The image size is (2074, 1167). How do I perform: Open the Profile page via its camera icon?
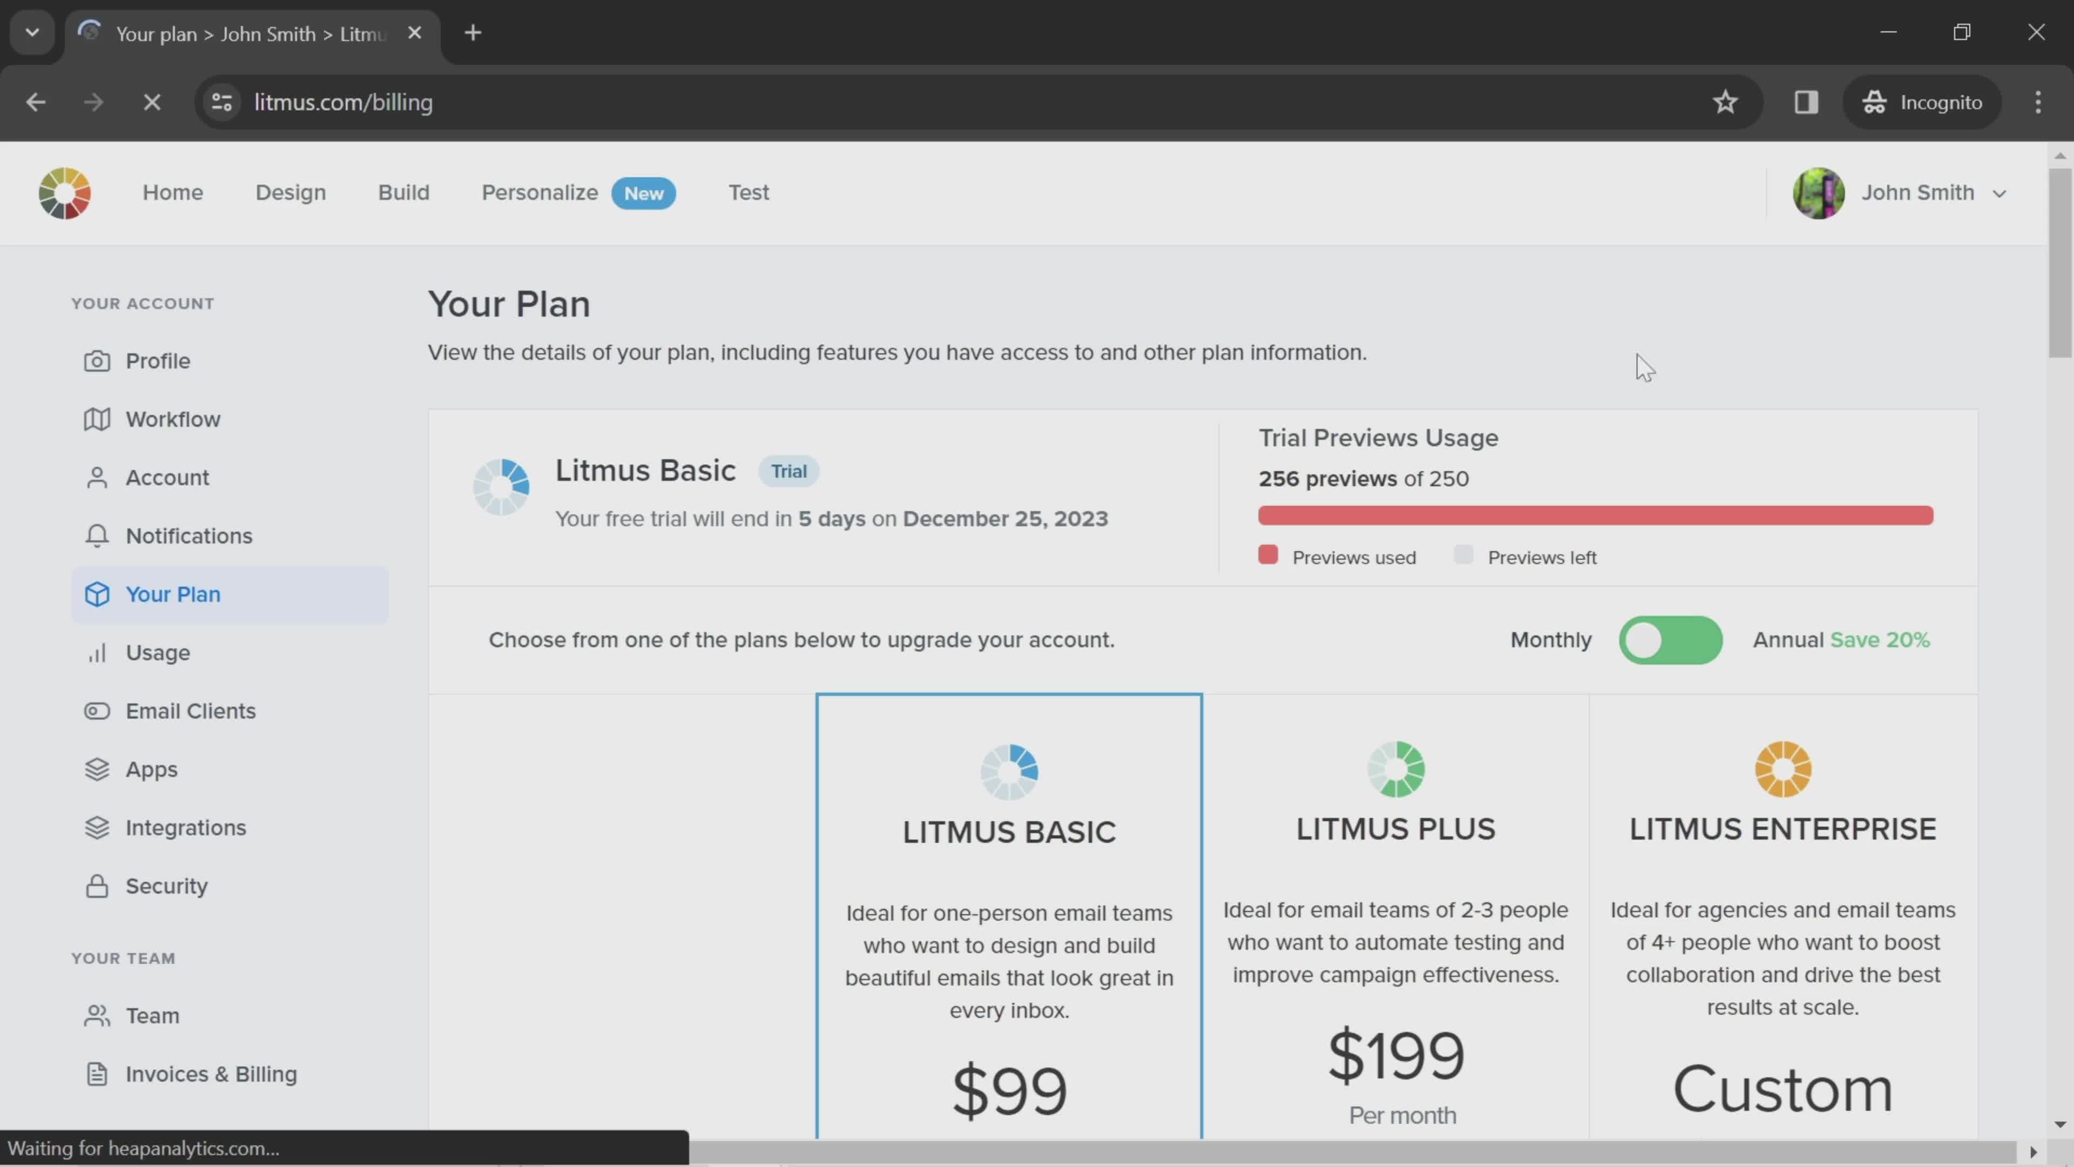[97, 361]
